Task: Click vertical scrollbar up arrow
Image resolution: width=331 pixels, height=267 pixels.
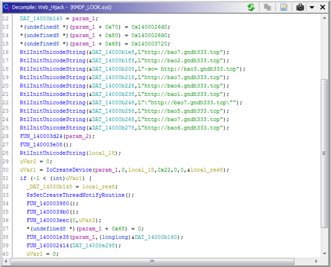Action: pyautogui.click(x=324, y=18)
